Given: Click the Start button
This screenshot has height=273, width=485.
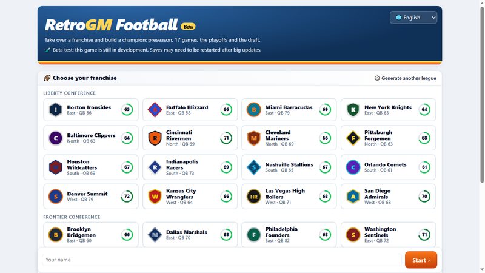Looking at the screenshot, I should click(x=421, y=260).
